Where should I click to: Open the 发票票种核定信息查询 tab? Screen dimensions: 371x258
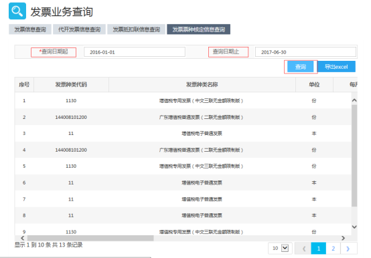(198, 29)
